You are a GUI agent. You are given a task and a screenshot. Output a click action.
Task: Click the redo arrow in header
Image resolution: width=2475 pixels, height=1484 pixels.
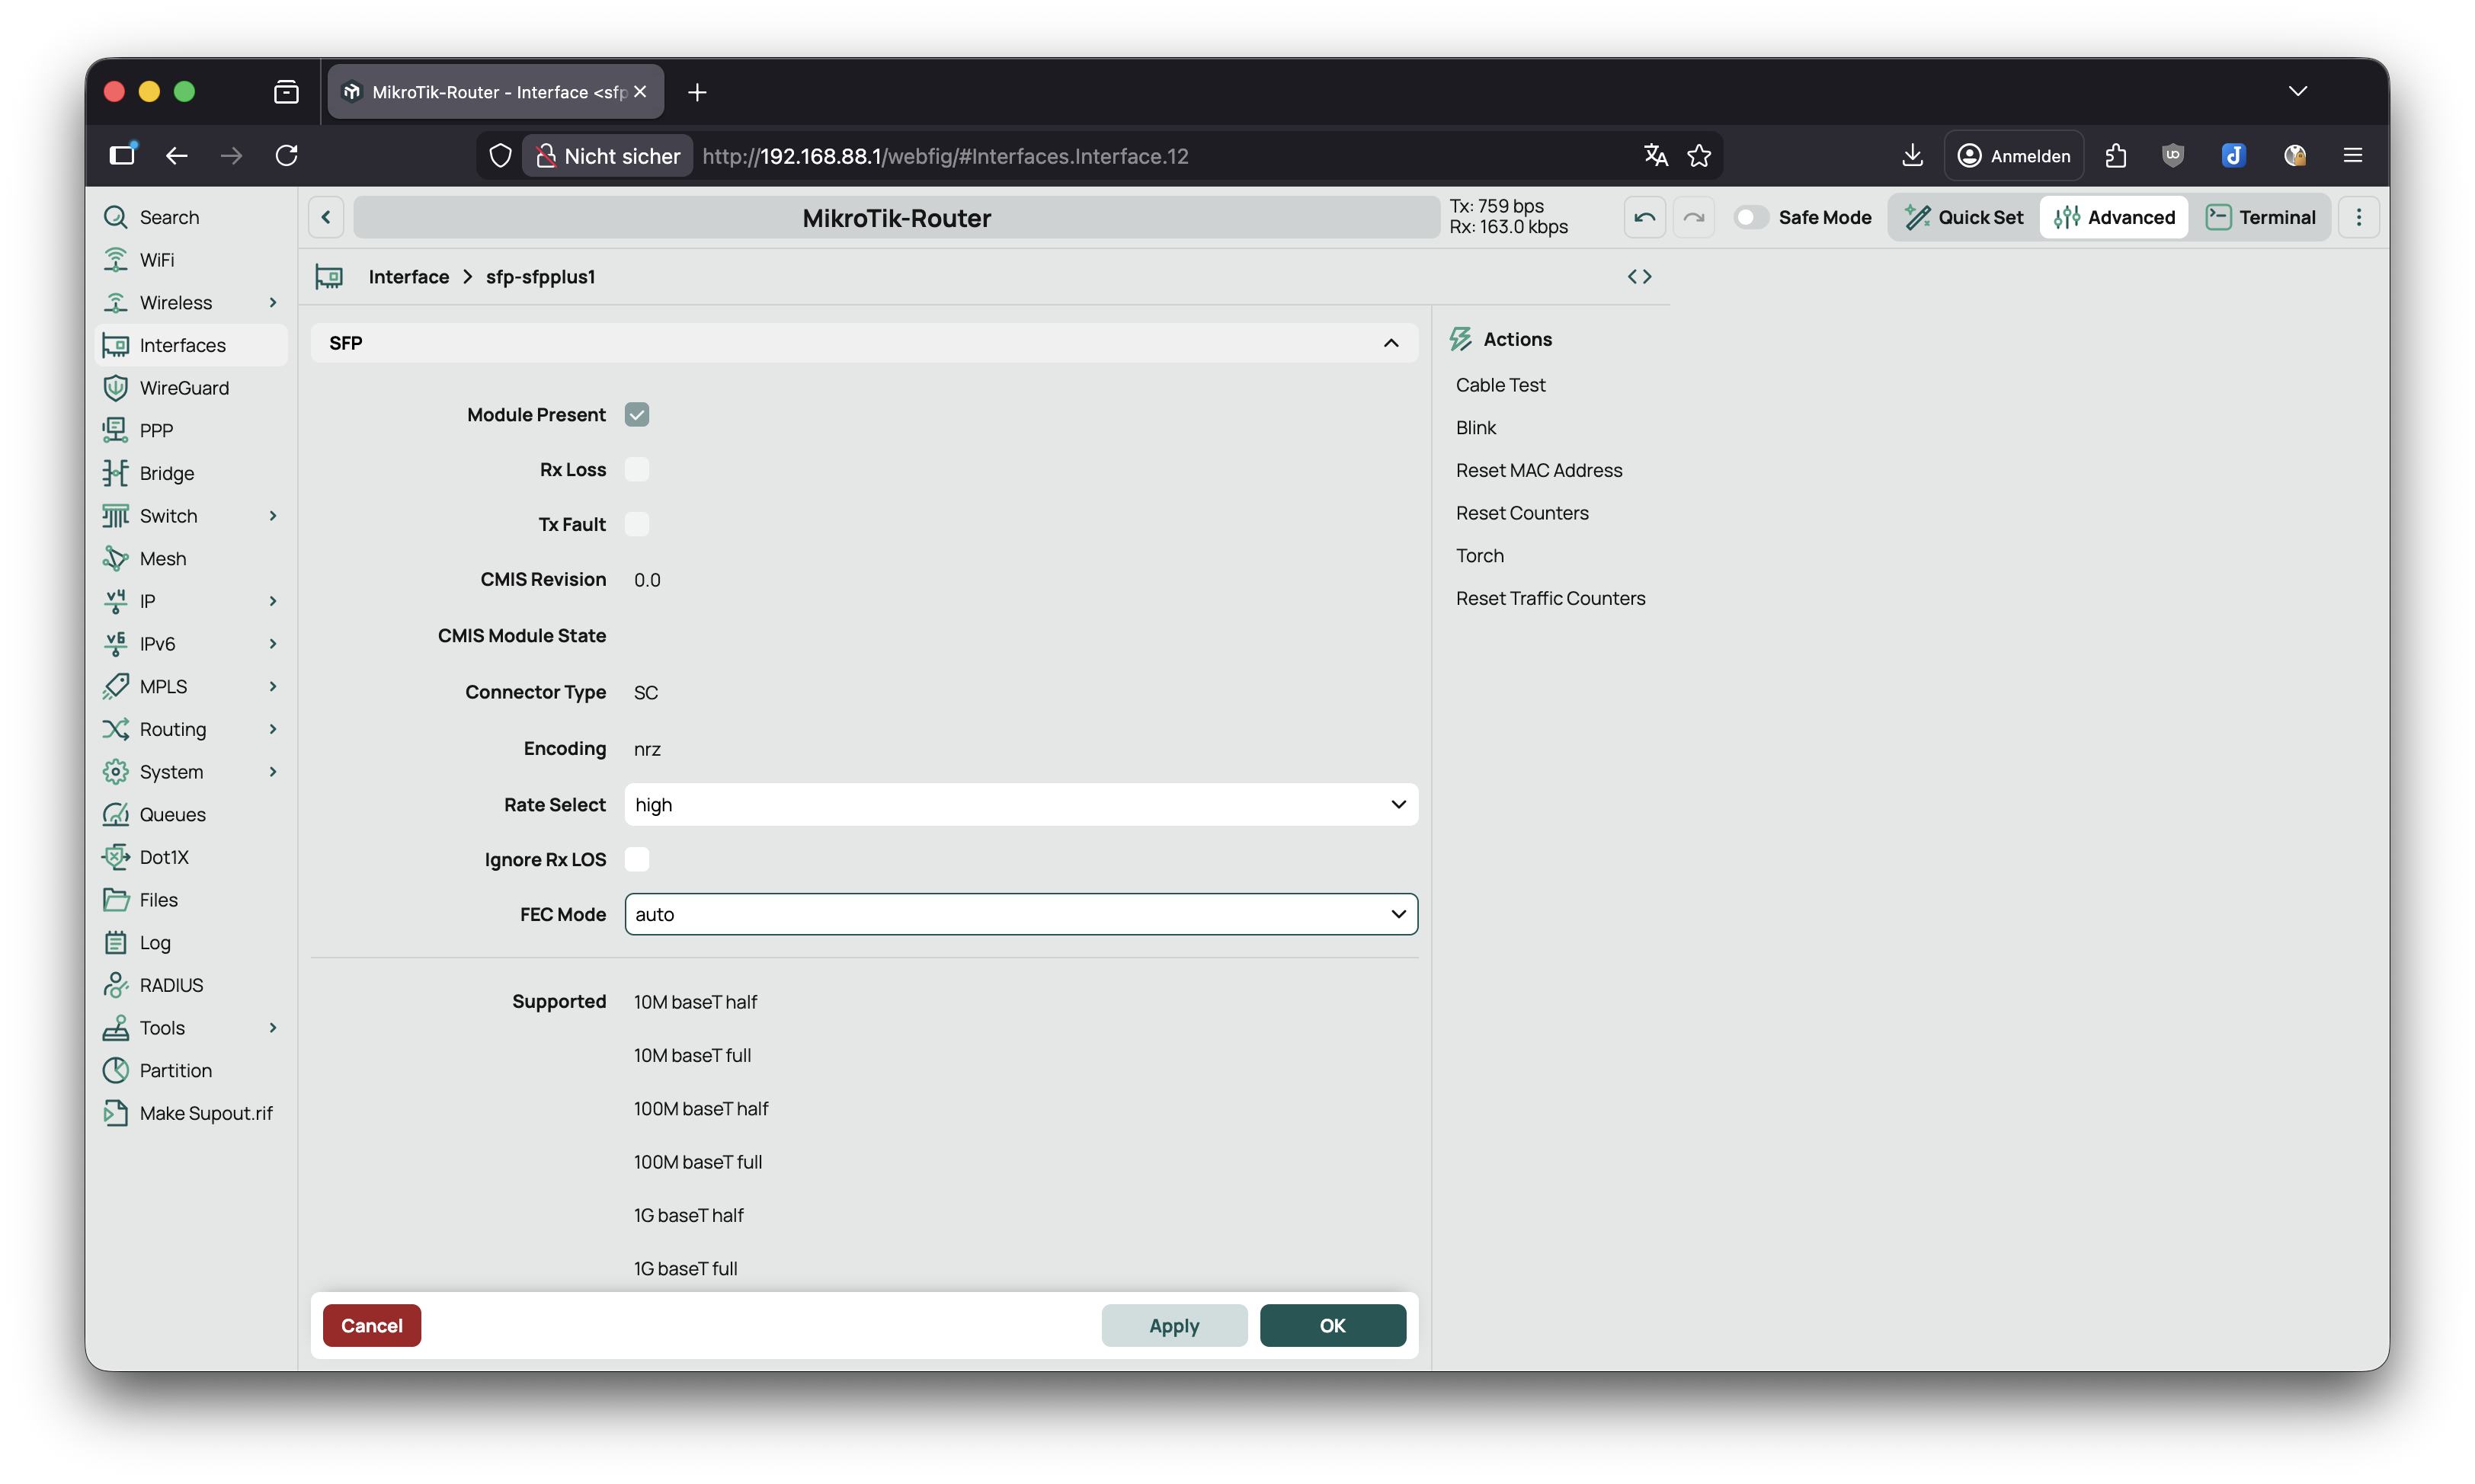tap(1693, 217)
